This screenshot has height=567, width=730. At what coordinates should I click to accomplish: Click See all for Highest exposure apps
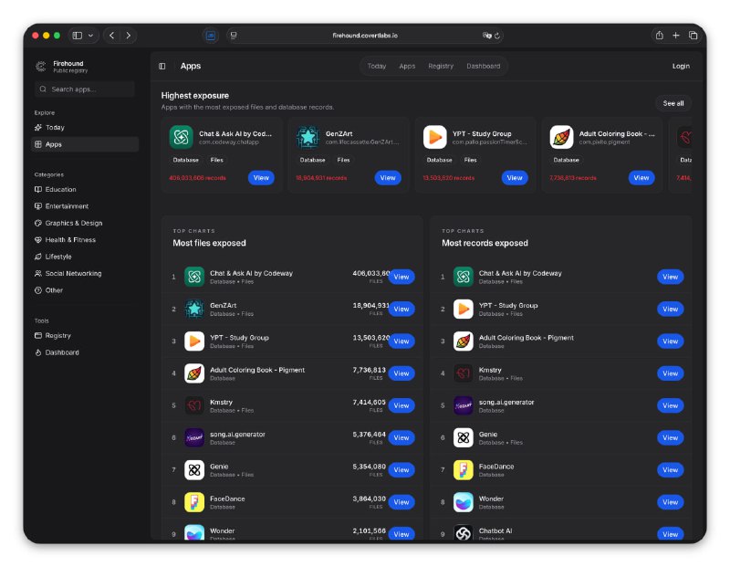(x=673, y=103)
